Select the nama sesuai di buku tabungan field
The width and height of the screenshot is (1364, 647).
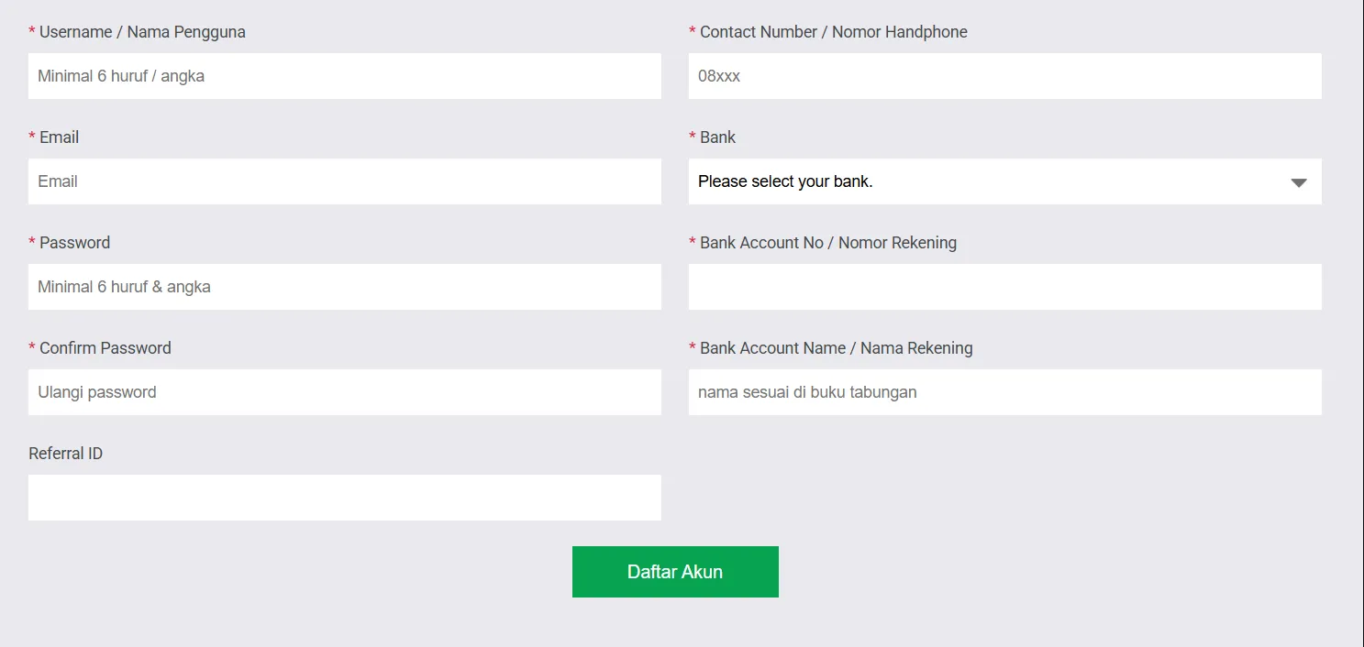coord(1004,392)
